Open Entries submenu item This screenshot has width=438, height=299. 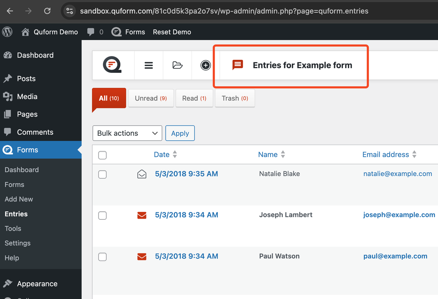pos(16,214)
